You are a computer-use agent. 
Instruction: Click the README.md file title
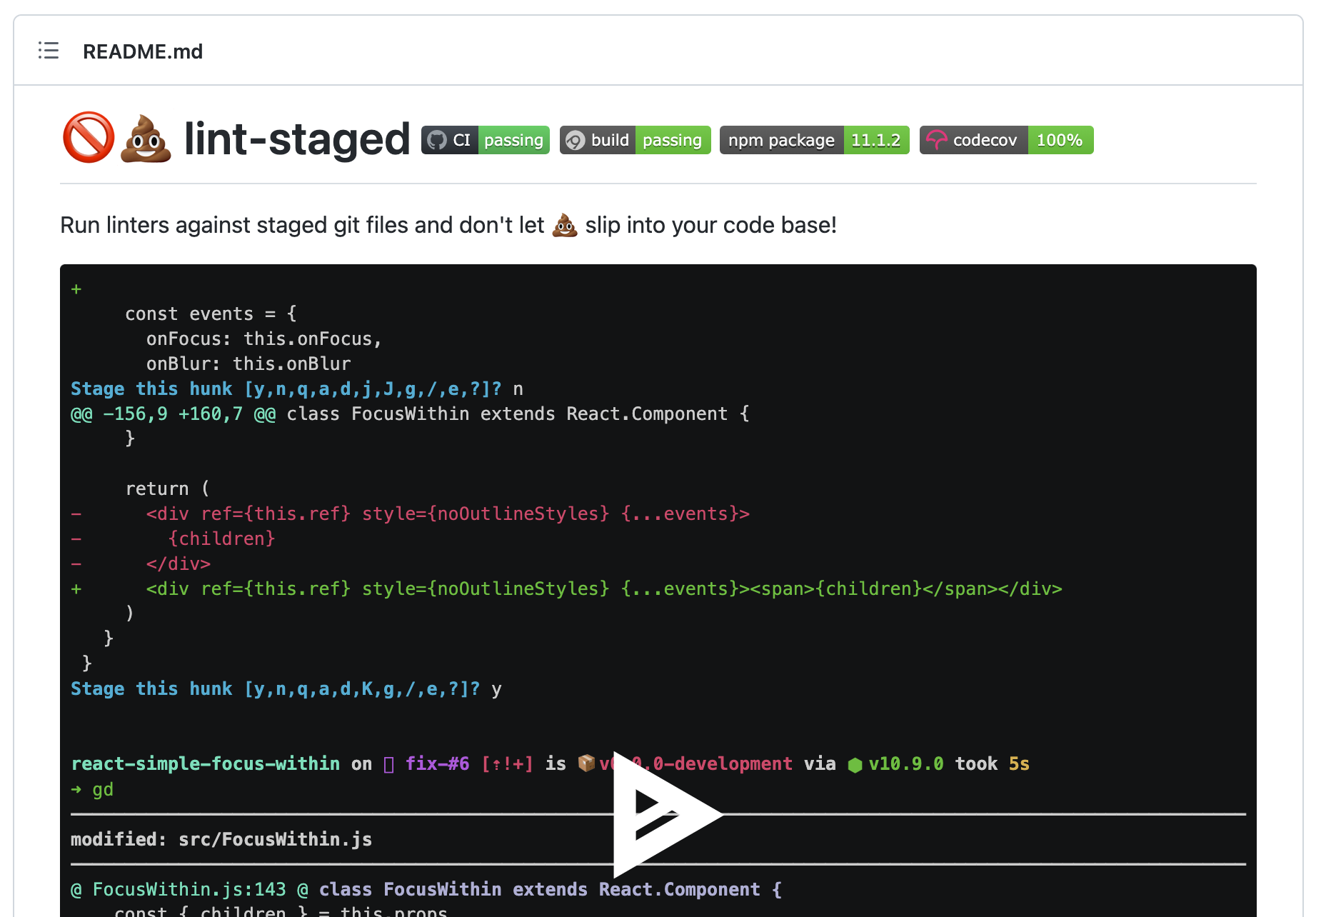pos(143,51)
